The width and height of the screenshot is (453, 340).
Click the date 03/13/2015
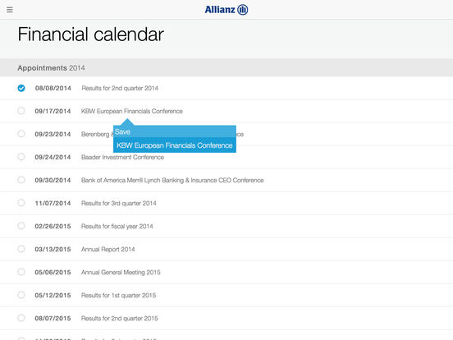53,249
